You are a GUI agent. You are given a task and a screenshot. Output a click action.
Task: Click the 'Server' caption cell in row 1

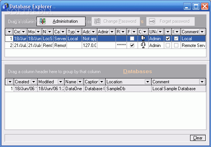[60, 39]
